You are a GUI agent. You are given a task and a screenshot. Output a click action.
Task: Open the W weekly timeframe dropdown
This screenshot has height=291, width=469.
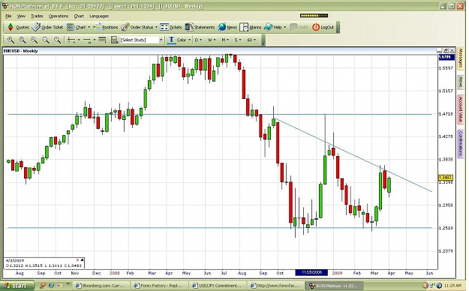point(212,40)
